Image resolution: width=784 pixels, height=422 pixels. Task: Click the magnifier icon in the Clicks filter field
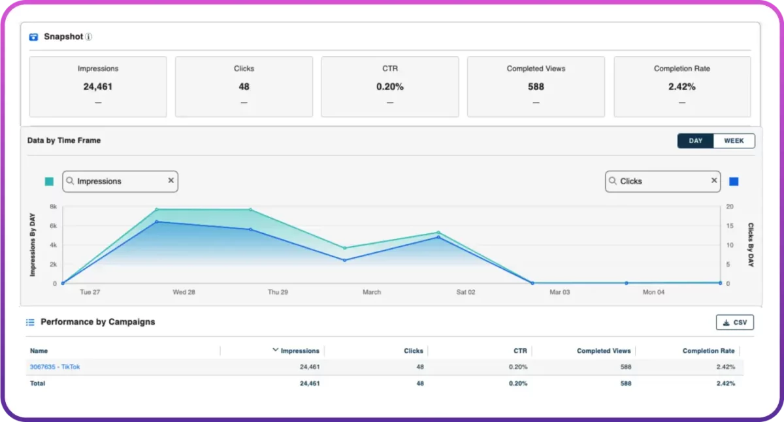pyautogui.click(x=612, y=181)
